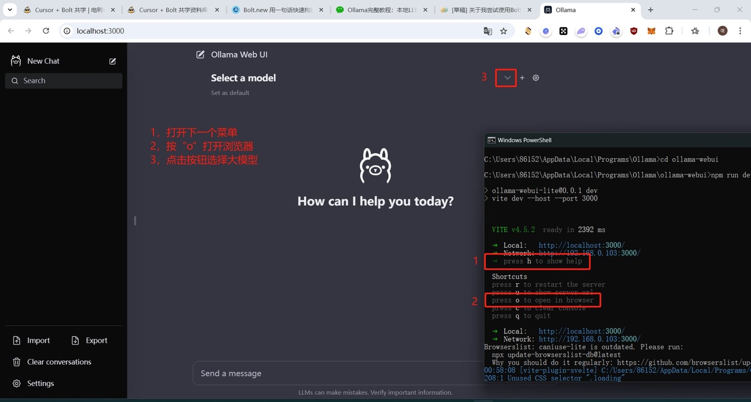Click the golden S-shaped extension icon
Screen dimensions: 751x402
tap(528, 31)
